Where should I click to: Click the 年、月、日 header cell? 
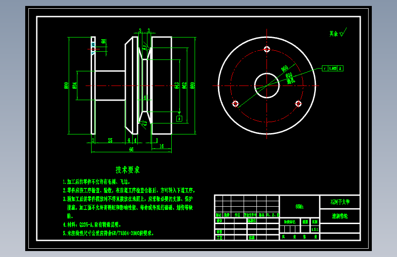click(273, 215)
